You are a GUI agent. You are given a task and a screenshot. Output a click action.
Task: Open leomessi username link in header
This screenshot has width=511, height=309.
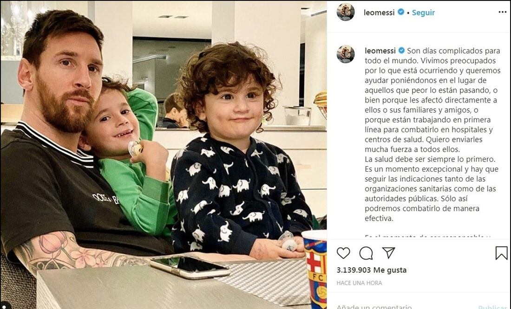point(379,13)
